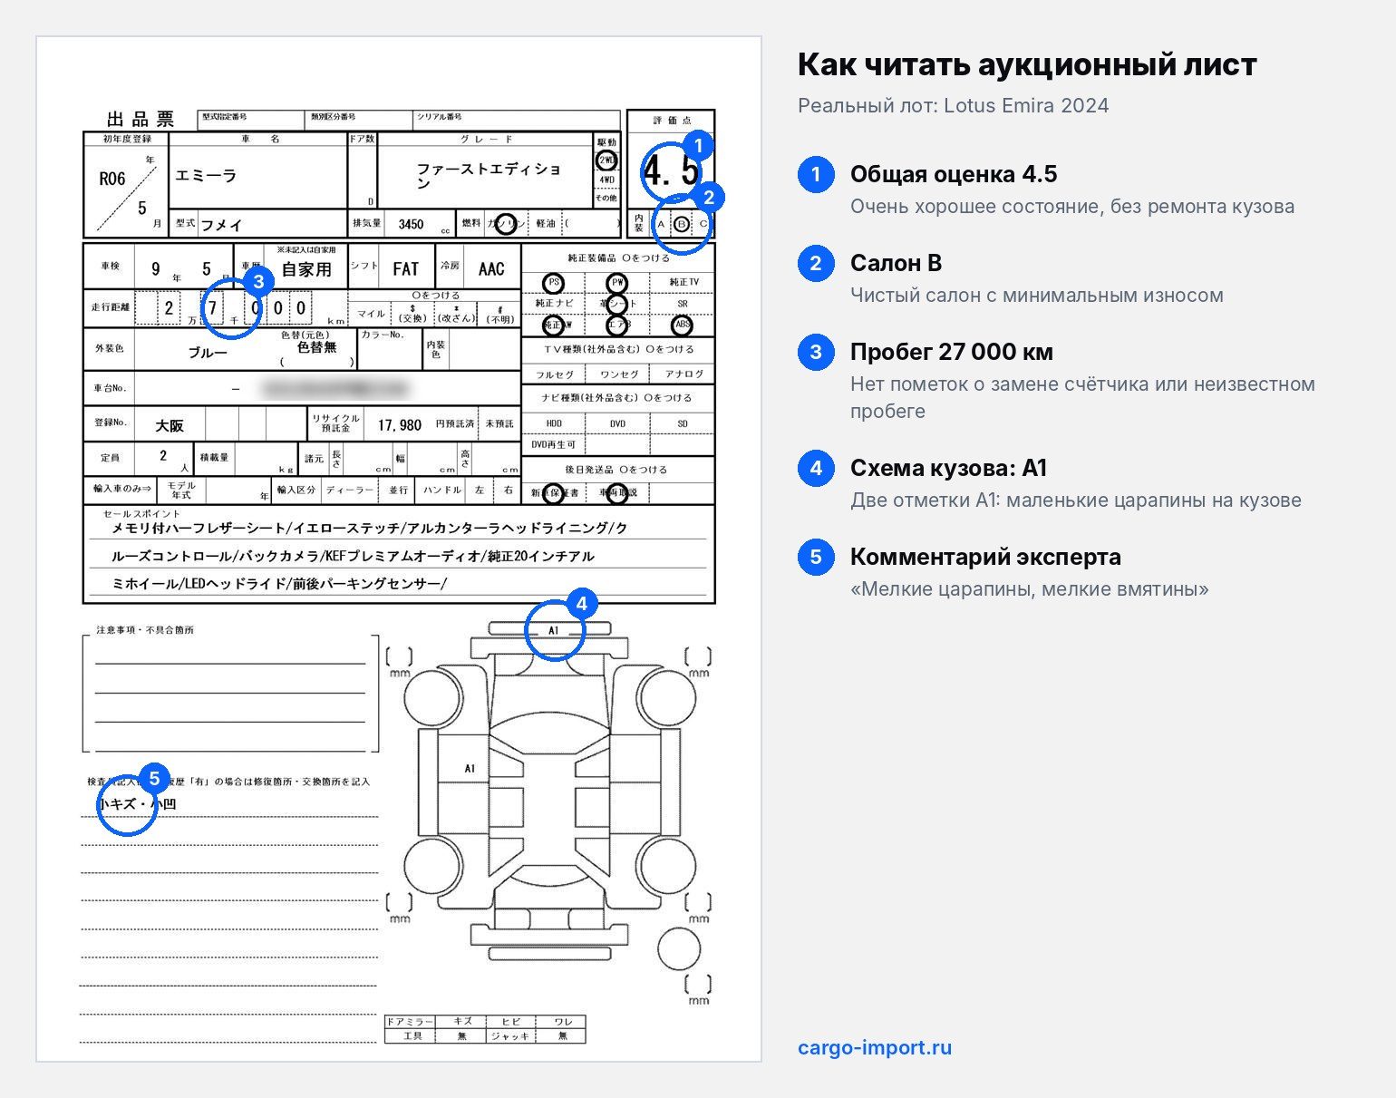
Task: Click the 4.5 overall grade value
Action: pos(672,170)
